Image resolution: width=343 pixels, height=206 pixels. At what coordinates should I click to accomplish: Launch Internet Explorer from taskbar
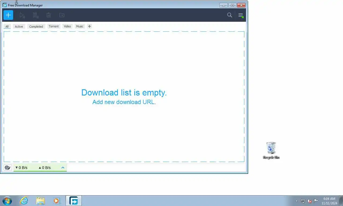24,201
